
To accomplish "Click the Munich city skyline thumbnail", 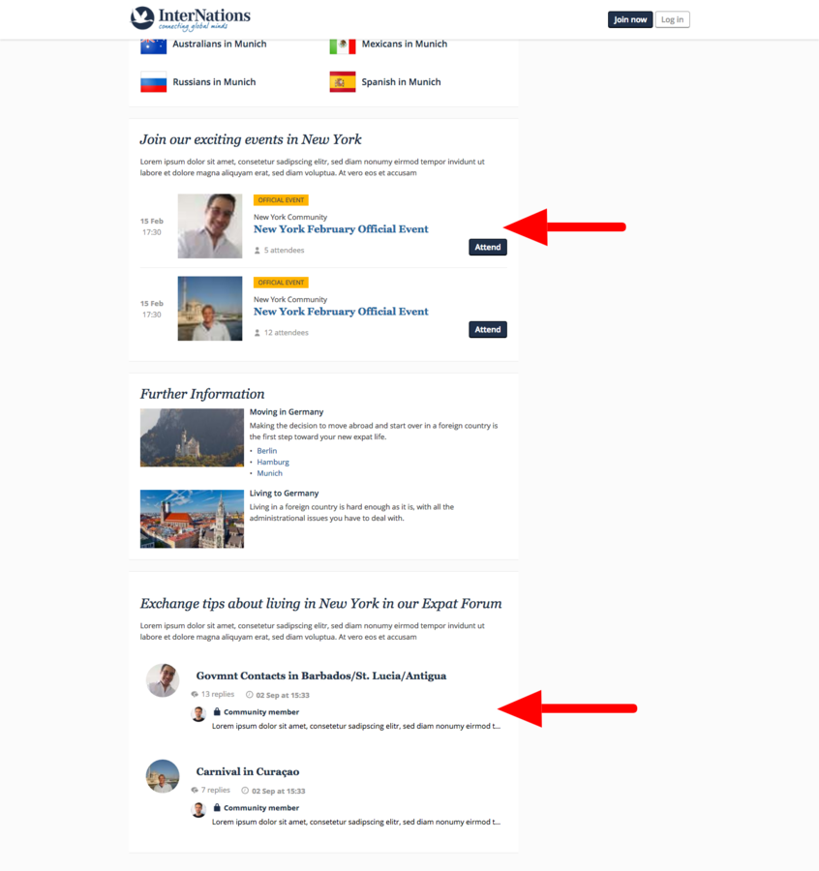I will [x=192, y=519].
